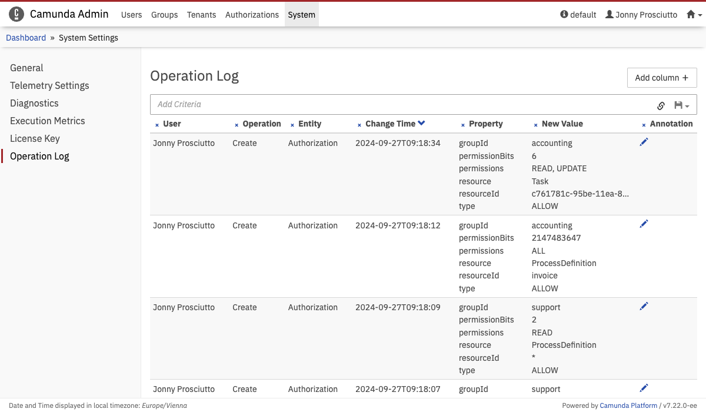Copy the search link icon

(x=661, y=105)
